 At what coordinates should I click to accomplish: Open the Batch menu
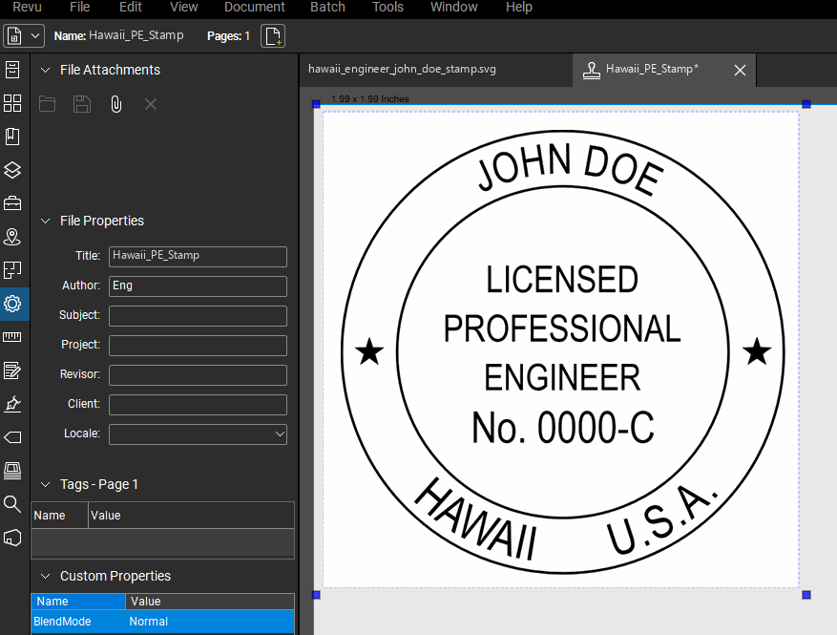point(327,8)
